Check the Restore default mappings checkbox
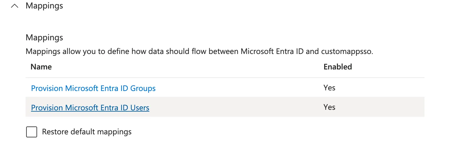Image resolution: width=464 pixels, height=148 pixels. point(32,132)
